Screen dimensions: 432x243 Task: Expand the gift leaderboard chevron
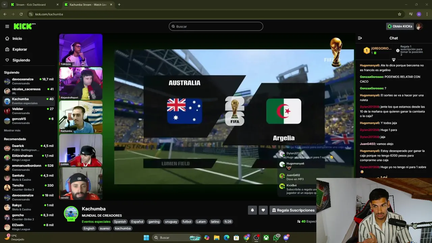click(x=394, y=60)
